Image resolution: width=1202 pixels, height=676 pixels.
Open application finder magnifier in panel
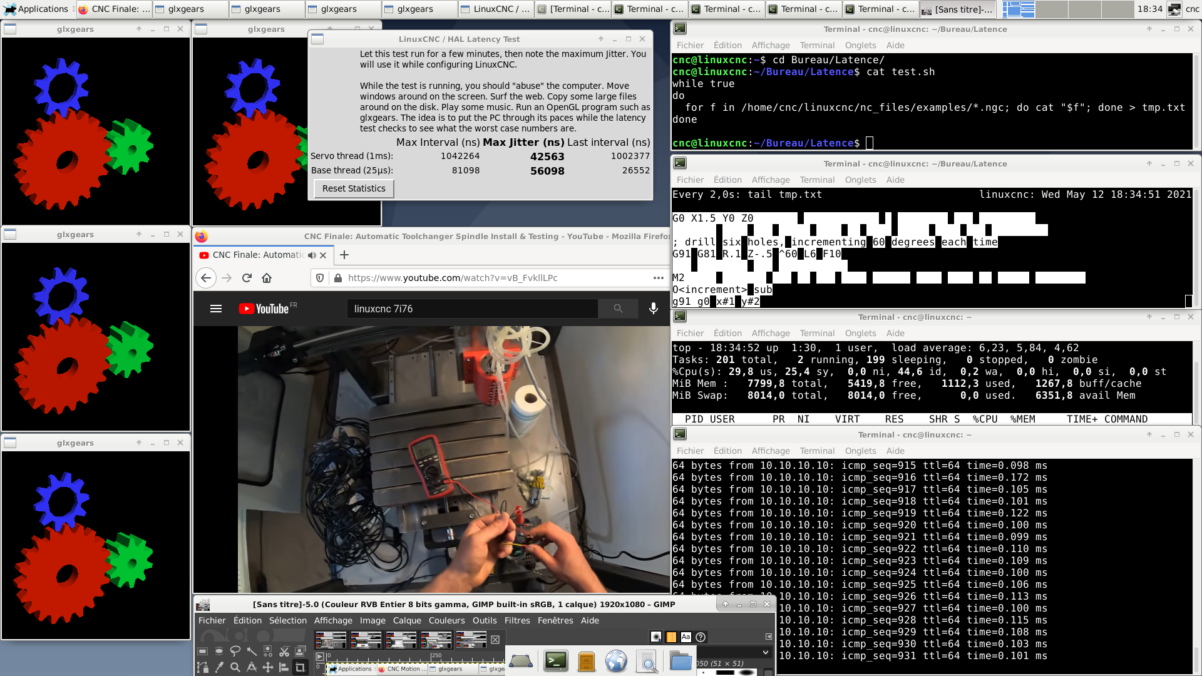(x=647, y=661)
